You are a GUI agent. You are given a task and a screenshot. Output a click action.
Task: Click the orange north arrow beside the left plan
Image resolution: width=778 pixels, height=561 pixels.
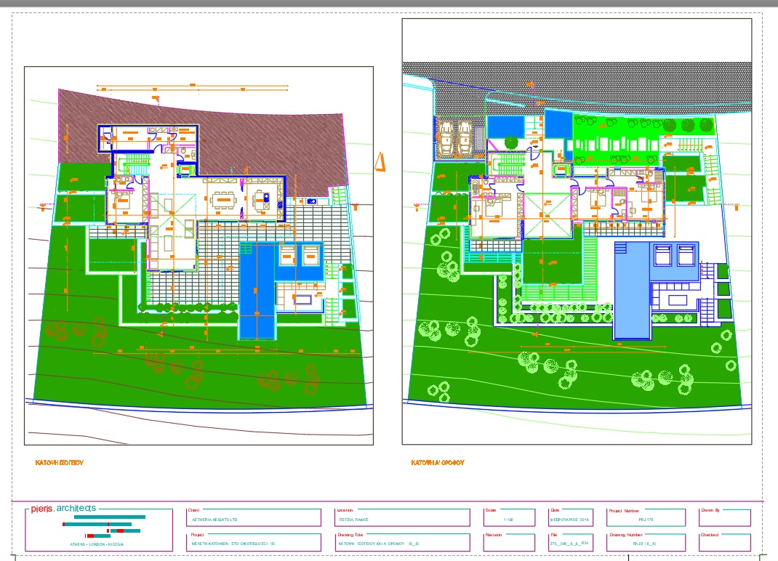[379, 161]
